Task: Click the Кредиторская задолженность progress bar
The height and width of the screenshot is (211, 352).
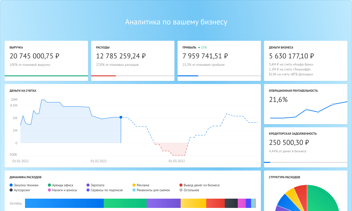Action: click(306, 162)
